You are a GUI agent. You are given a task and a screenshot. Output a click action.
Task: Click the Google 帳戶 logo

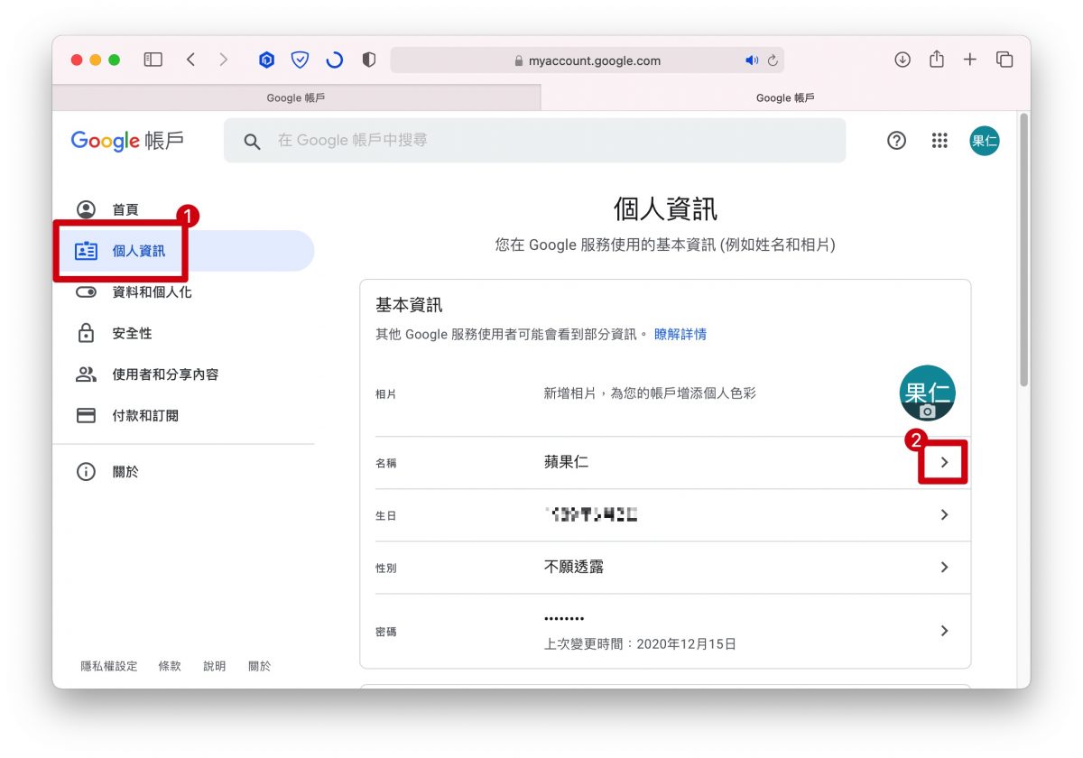pyautogui.click(x=127, y=141)
